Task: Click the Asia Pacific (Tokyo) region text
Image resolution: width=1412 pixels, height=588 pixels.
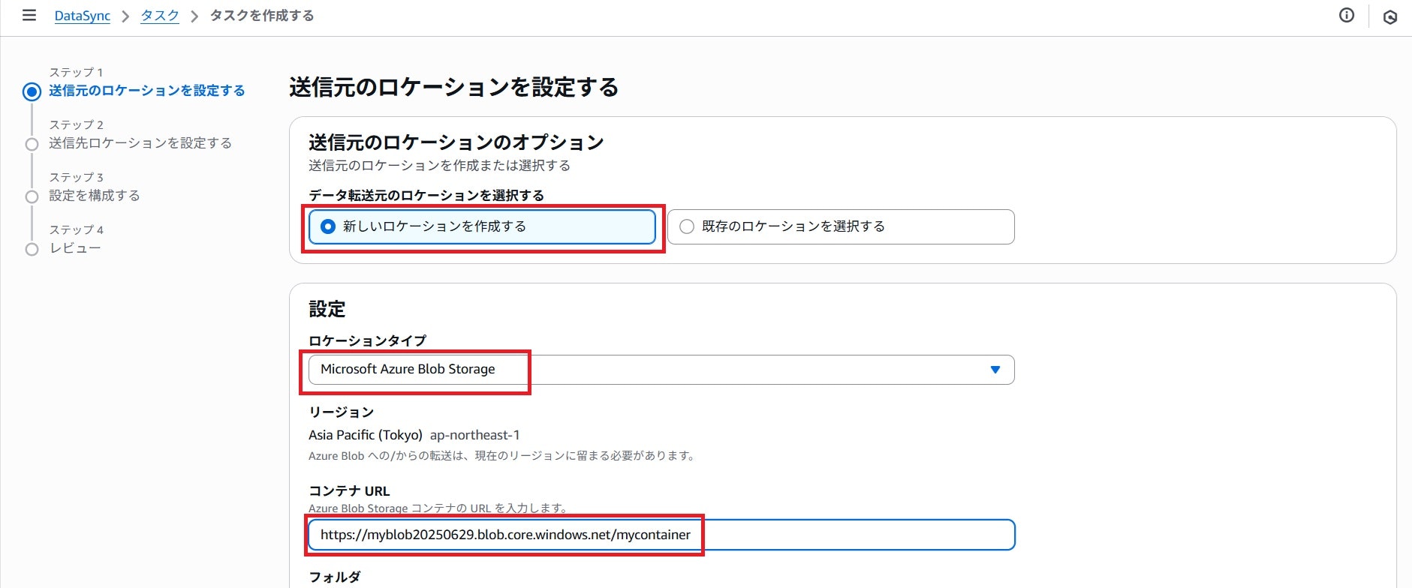Action: (366, 435)
